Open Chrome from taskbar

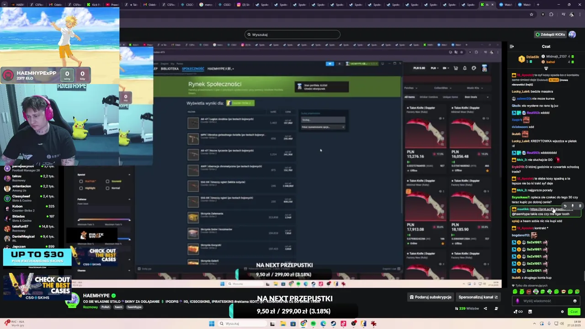303,324
